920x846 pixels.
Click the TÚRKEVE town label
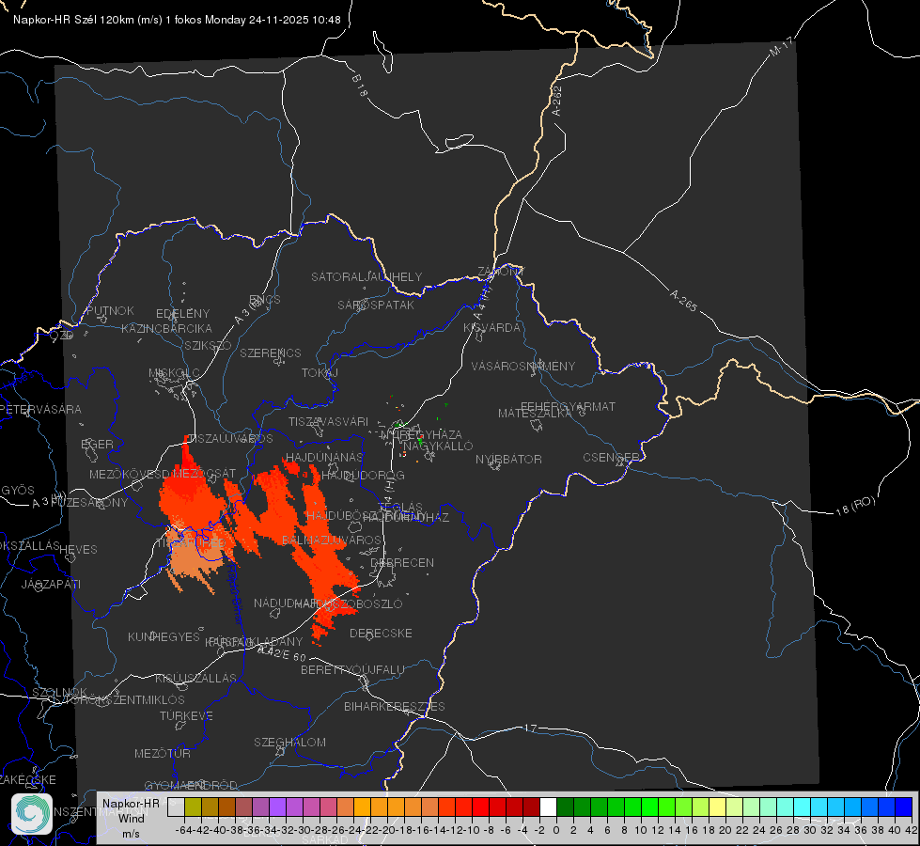point(187,715)
